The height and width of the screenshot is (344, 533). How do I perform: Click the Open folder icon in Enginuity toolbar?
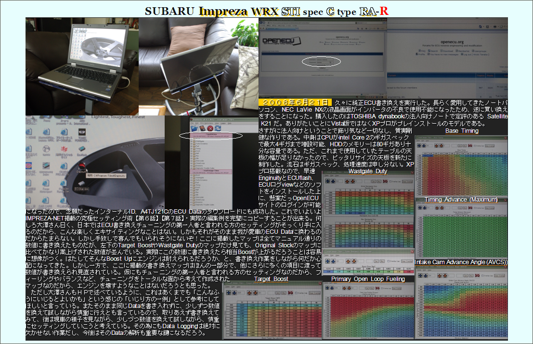click(x=194, y=128)
